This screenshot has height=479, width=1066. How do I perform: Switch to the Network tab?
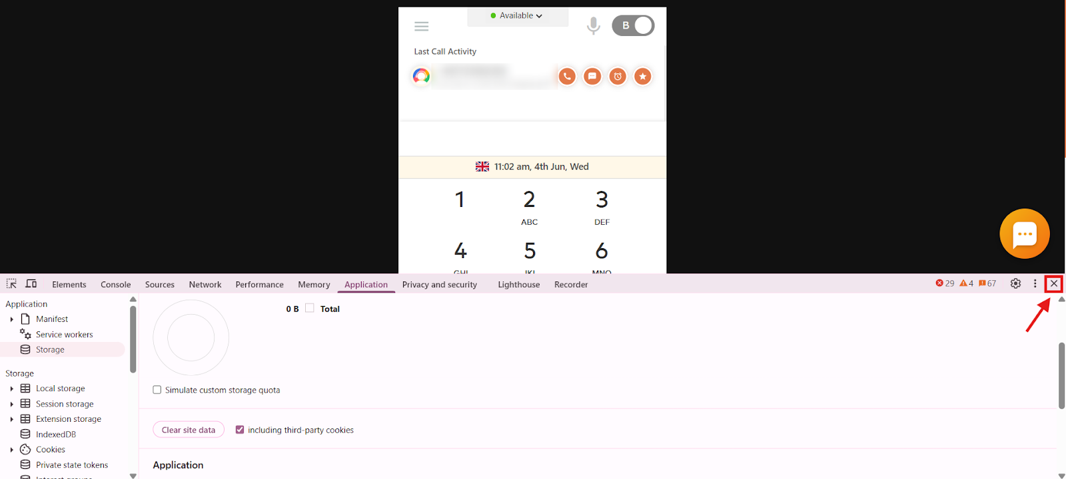click(205, 285)
